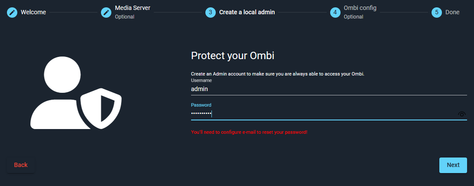
Task: Click the blue Password field label
Action: 201,105
